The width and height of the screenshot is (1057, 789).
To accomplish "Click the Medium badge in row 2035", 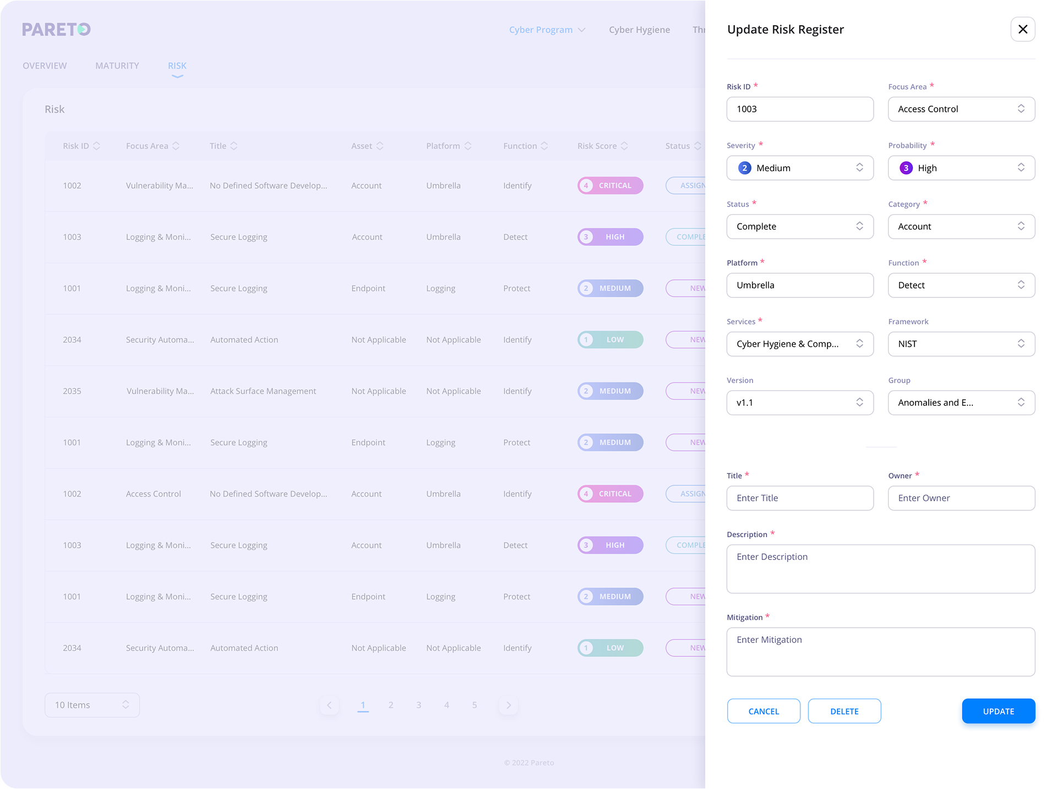I will click(x=610, y=391).
